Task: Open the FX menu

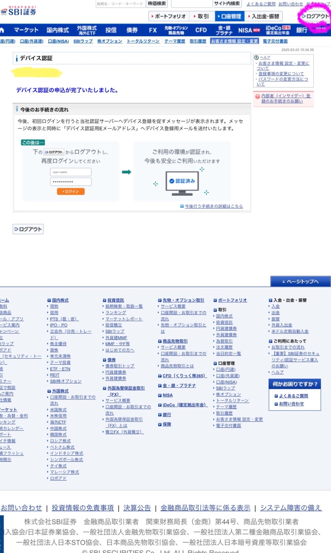Action: (x=153, y=30)
